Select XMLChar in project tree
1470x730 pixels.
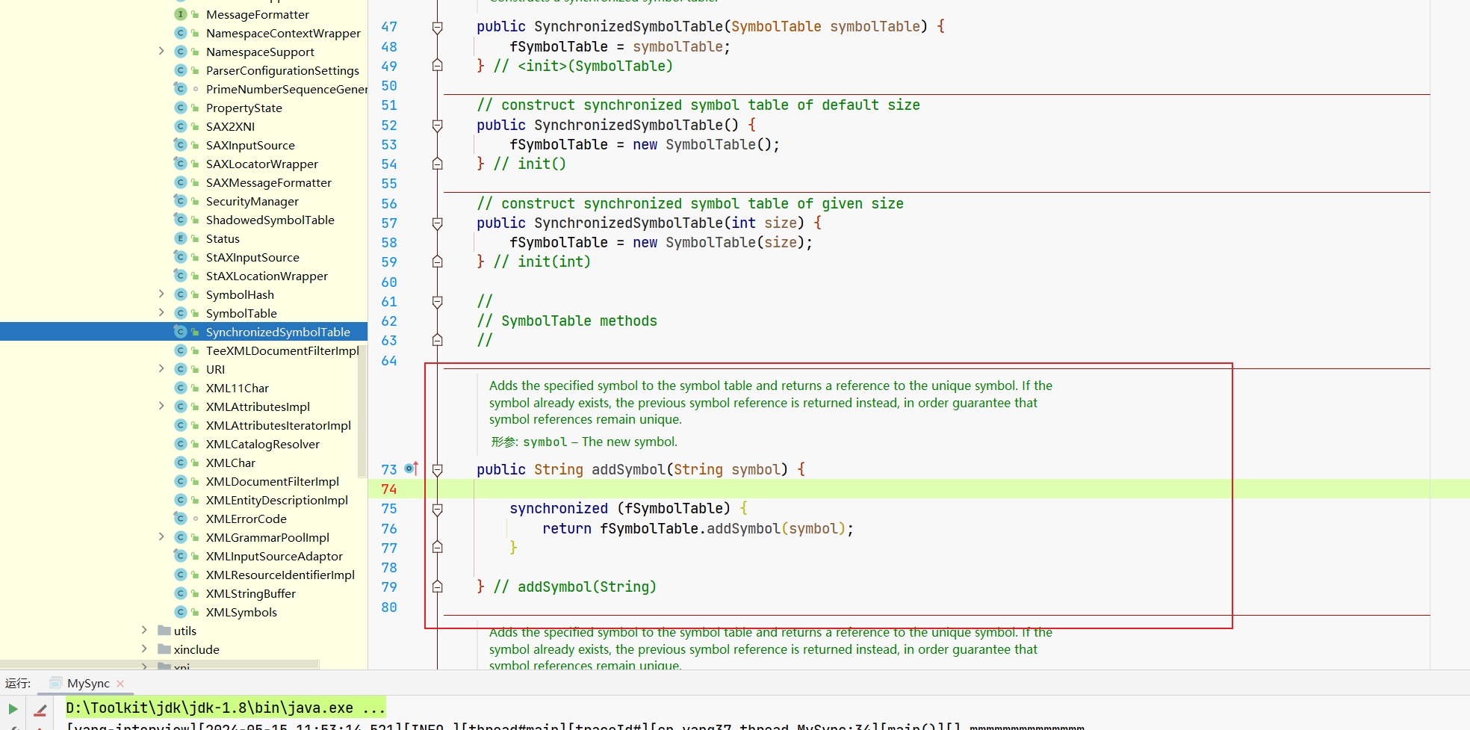click(231, 463)
